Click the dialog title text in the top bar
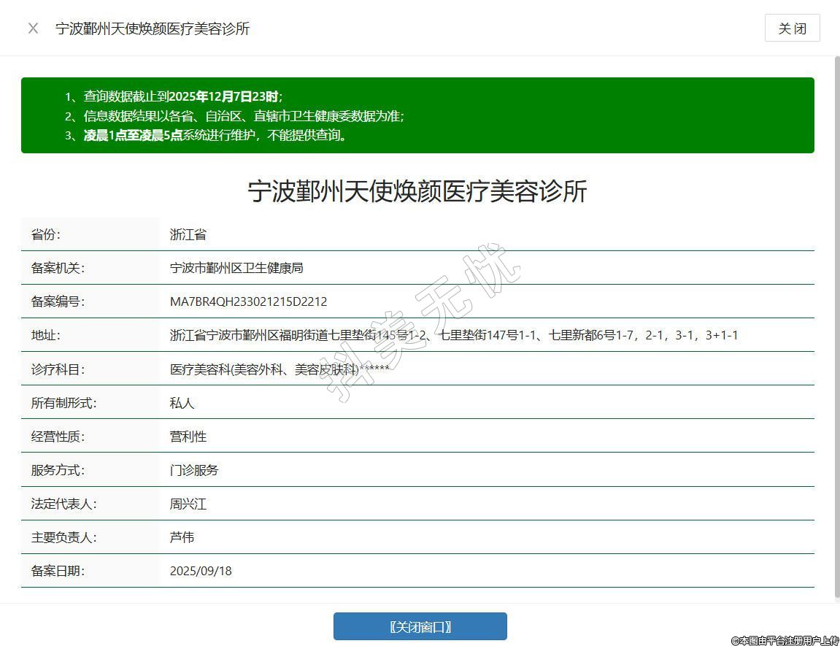 pyautogui.click(x=153, y=28)
